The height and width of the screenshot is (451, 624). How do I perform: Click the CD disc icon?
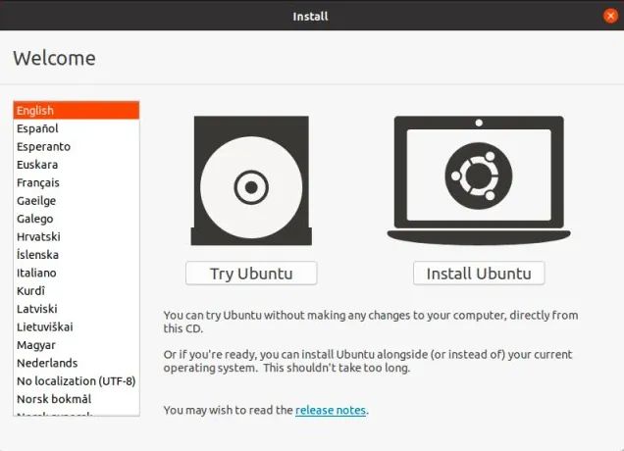[251, 180]
